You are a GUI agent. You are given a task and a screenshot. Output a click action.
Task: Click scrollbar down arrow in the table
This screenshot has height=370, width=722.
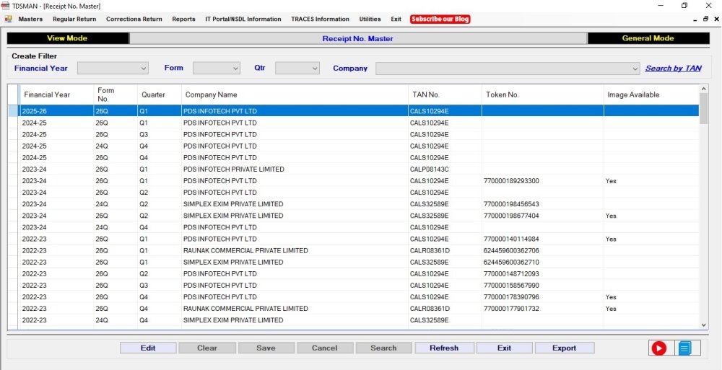point(703,325)
